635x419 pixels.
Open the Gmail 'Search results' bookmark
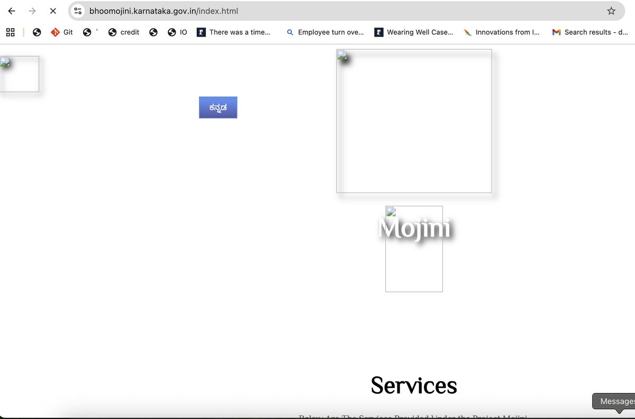(590, 32)
